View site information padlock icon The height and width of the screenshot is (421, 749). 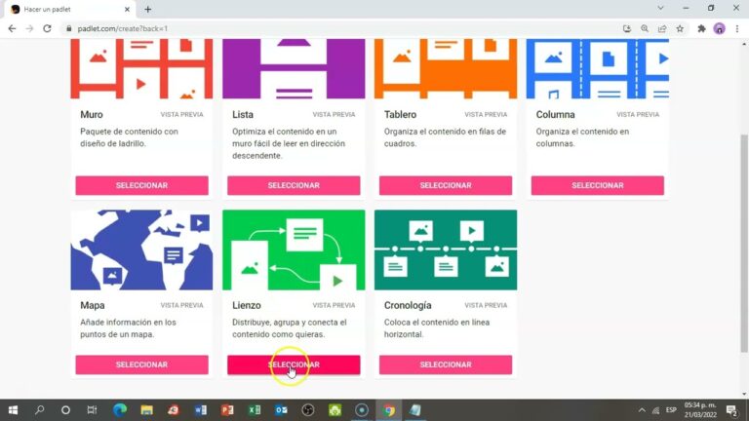point(69,28)
